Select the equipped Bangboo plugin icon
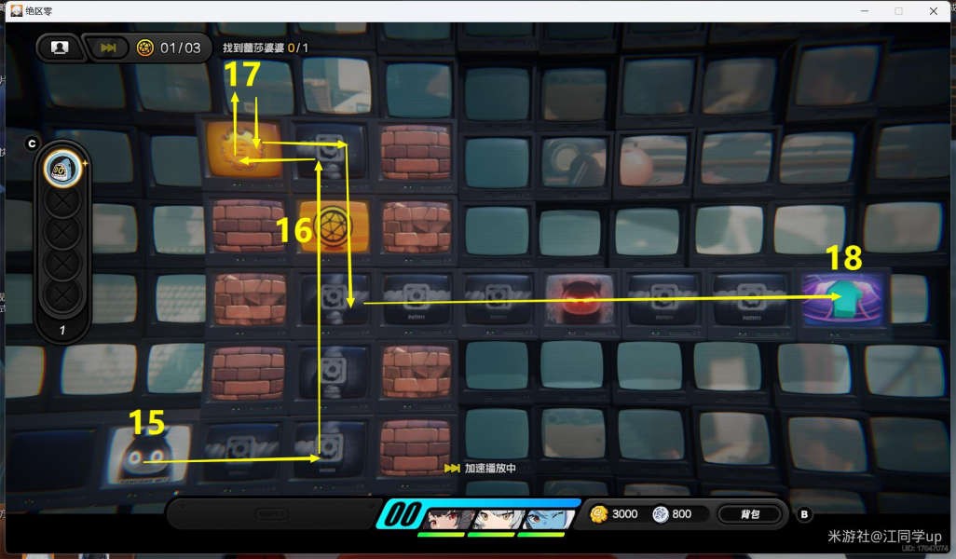 pyautogui.click(x=61, y=168)
